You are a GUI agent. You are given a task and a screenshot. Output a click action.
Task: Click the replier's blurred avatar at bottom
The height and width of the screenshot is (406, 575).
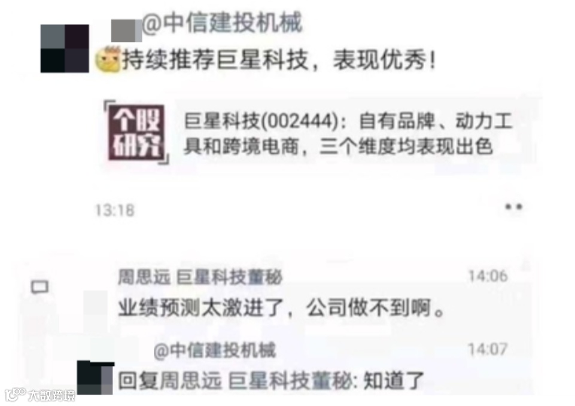tap(95, 378)
